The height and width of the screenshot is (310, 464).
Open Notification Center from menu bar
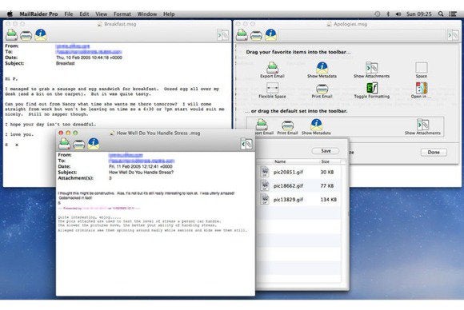453,14
